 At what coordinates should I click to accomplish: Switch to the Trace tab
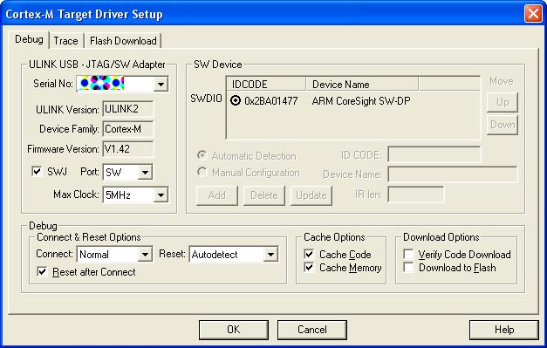[66, 41]
